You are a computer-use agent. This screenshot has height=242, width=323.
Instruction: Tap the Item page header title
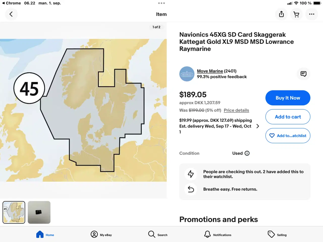point(161,14)
